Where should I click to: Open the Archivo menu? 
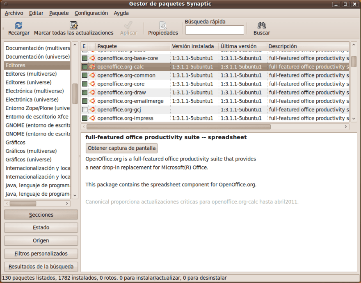[x=14, y=13]
